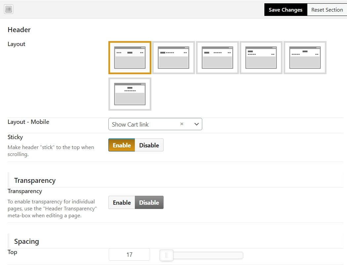Click the Top spacing slider handle
Image resolution: width=347 pixels, height=265 pixels.
(167, 255)
